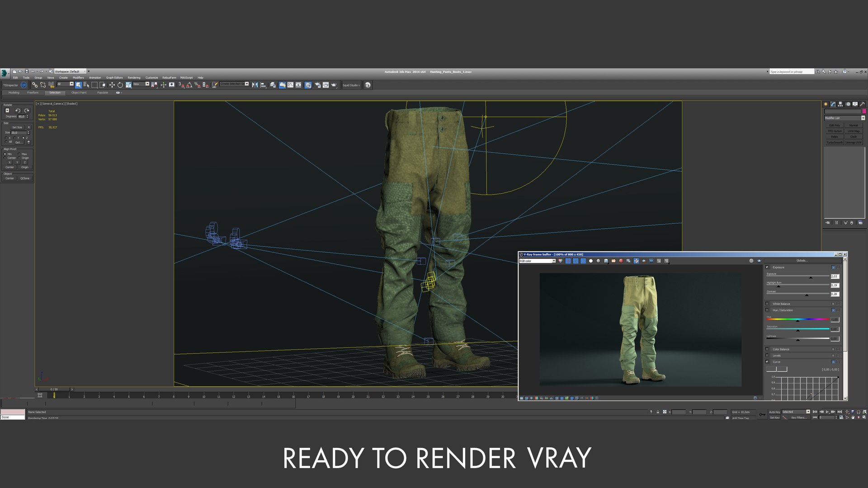Adjust the Exposure slider in V-Ray buffer

pos(798,276)
